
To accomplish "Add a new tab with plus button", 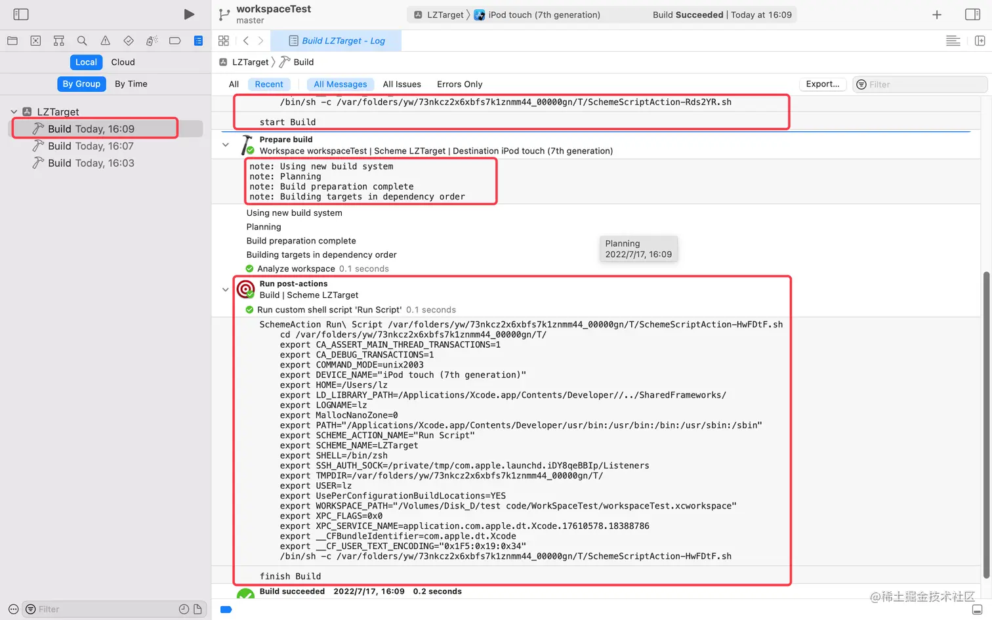I will [937, 14].
